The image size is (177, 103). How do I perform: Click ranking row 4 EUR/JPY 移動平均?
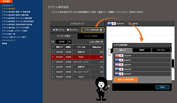[77, 67]
